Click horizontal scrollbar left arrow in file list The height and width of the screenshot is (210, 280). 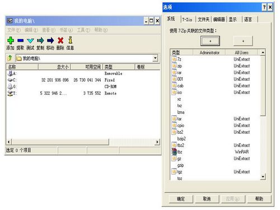click(9, 142)
